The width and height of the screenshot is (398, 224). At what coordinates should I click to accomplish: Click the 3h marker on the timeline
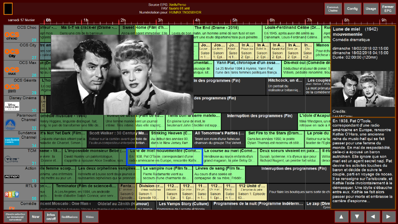[160, 20]
